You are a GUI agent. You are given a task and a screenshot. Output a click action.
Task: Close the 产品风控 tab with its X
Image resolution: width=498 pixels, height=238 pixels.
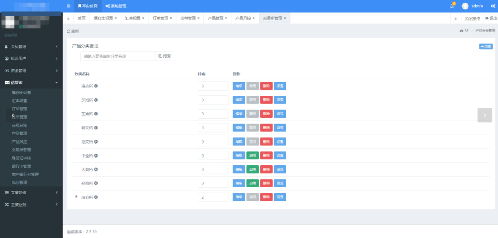click(x=254, y=18)
